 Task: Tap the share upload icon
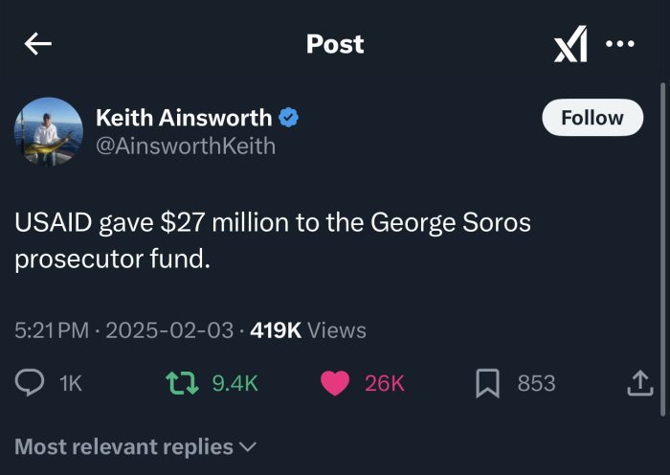(x=637, y=383)
